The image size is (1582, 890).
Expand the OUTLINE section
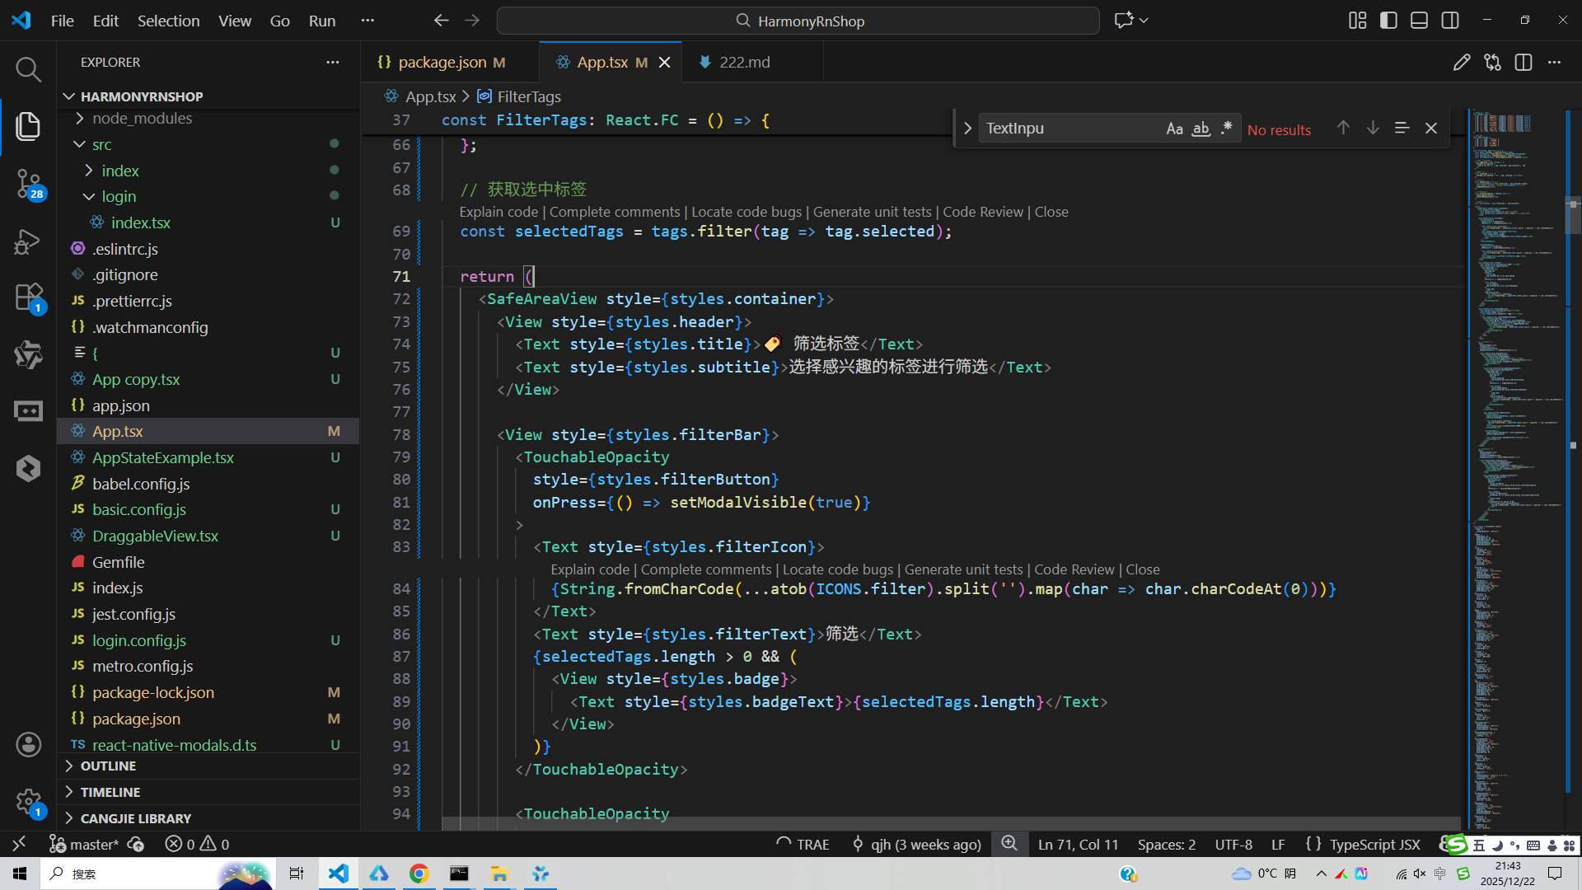coord(108,766)
